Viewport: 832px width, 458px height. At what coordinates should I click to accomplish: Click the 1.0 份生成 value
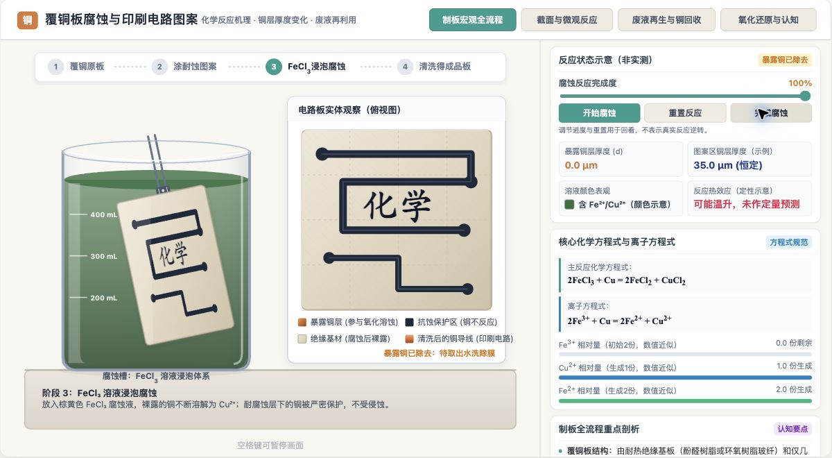[794, 366]
